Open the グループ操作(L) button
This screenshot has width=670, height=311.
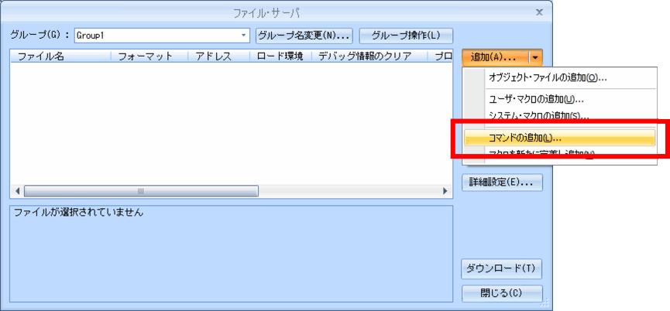406,36
